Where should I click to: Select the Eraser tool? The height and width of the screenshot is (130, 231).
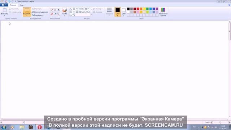click(52, 14)
